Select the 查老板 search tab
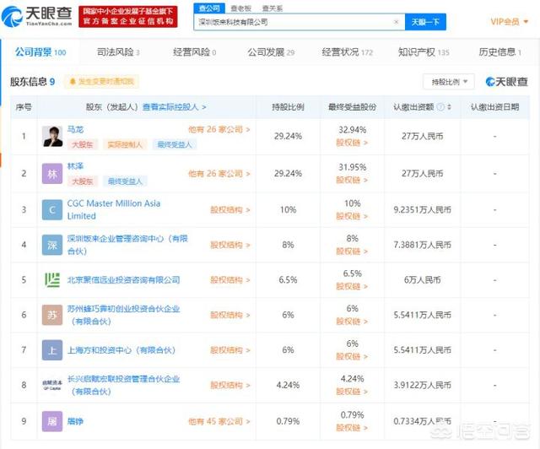This screenshot has height=449, width=540. coord(240,8)
